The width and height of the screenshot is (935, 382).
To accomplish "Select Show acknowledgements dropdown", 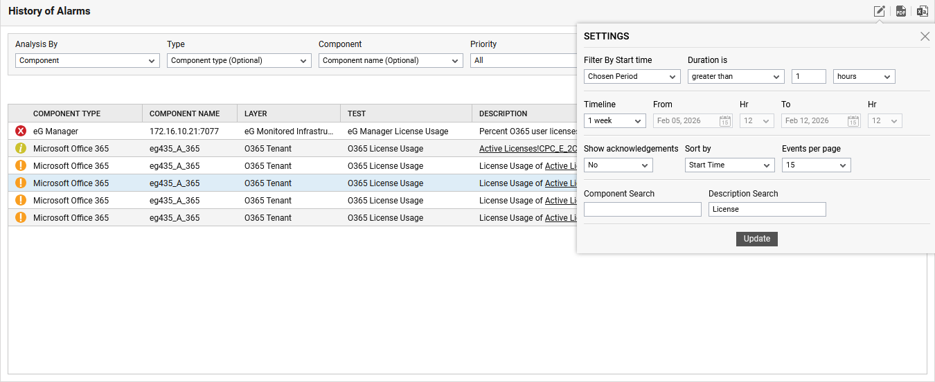I will [x=618, y=165].
